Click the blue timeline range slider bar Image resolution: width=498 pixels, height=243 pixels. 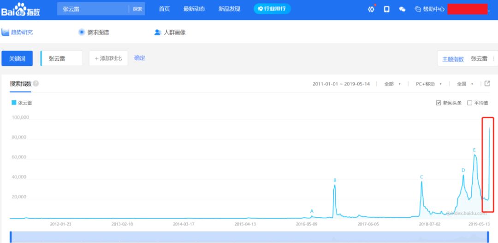(249, 237)
